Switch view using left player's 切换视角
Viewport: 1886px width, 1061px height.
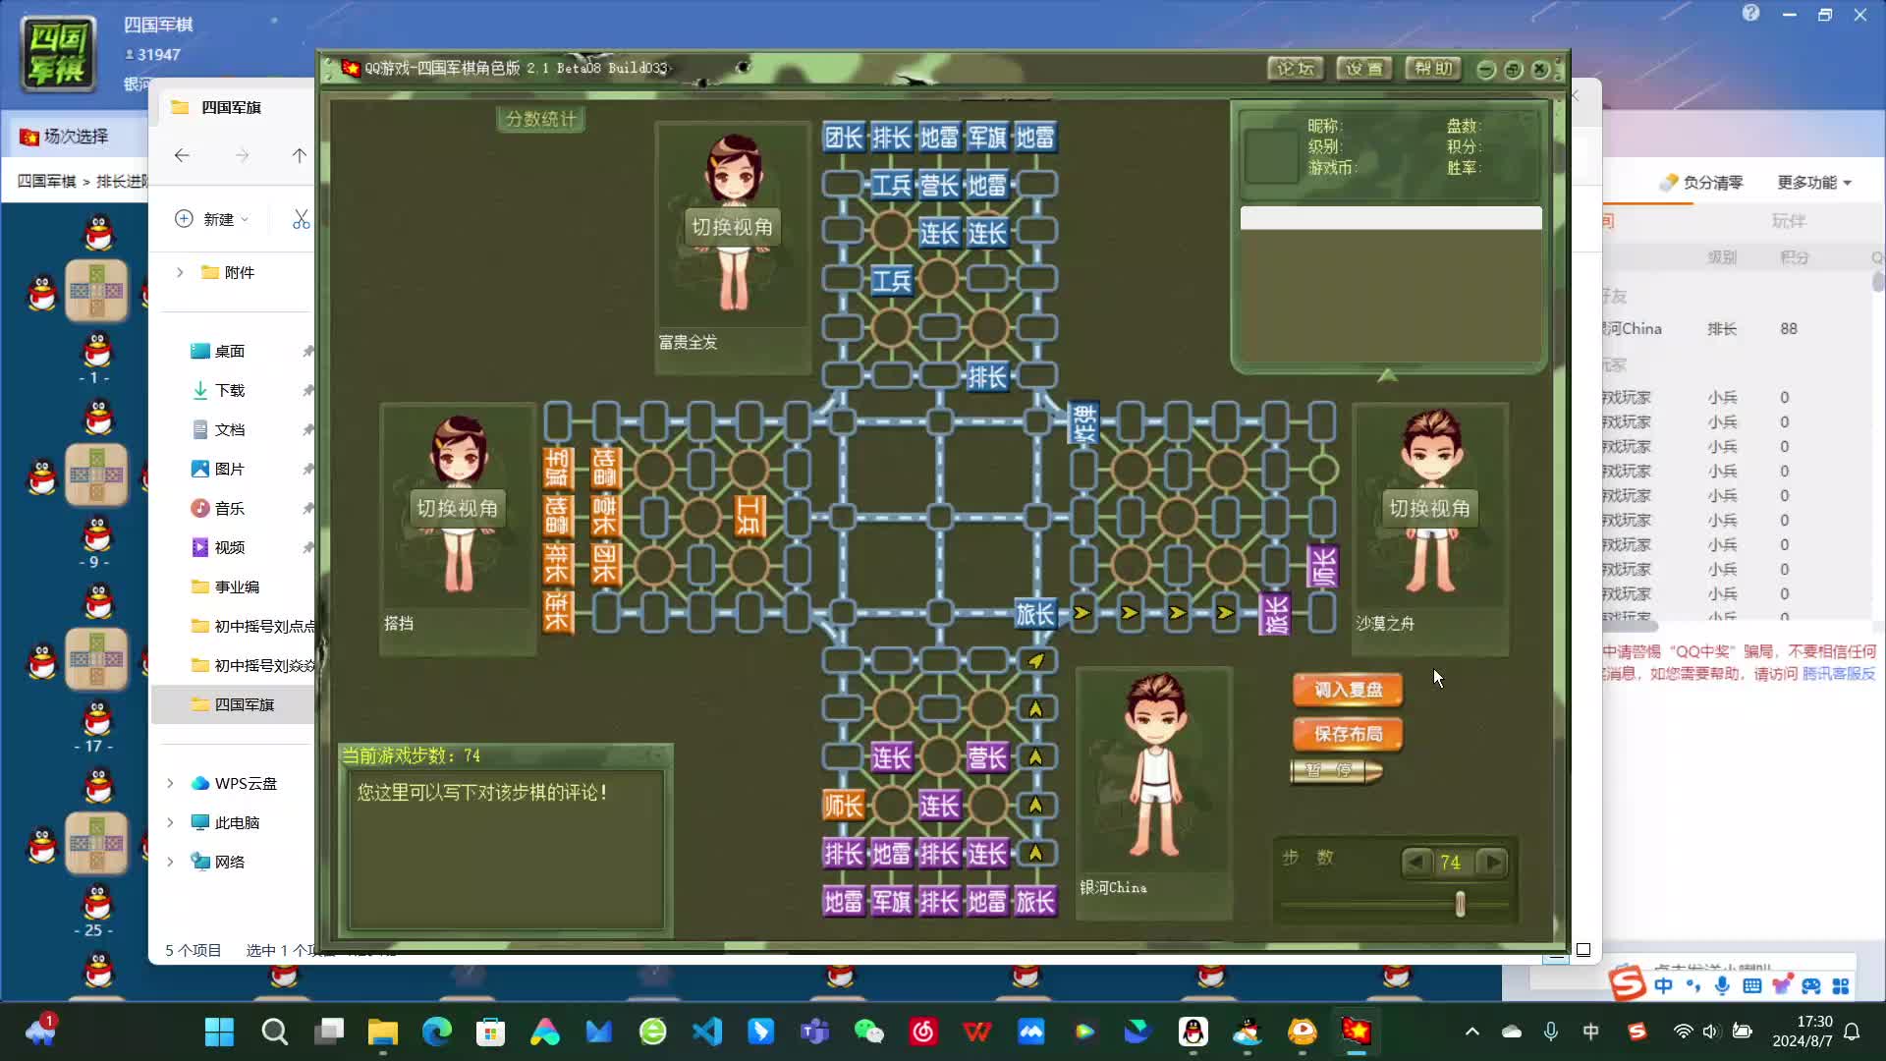click(x=457, y=508)
